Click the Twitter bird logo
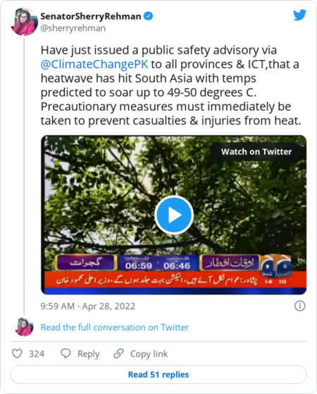This screenshot has height=394, width=317. (x=299, y=15)
